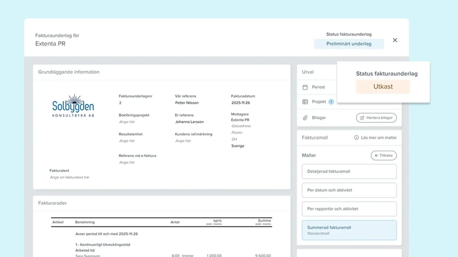Click the paperclip icon beside Bilagor

[305, 118]
